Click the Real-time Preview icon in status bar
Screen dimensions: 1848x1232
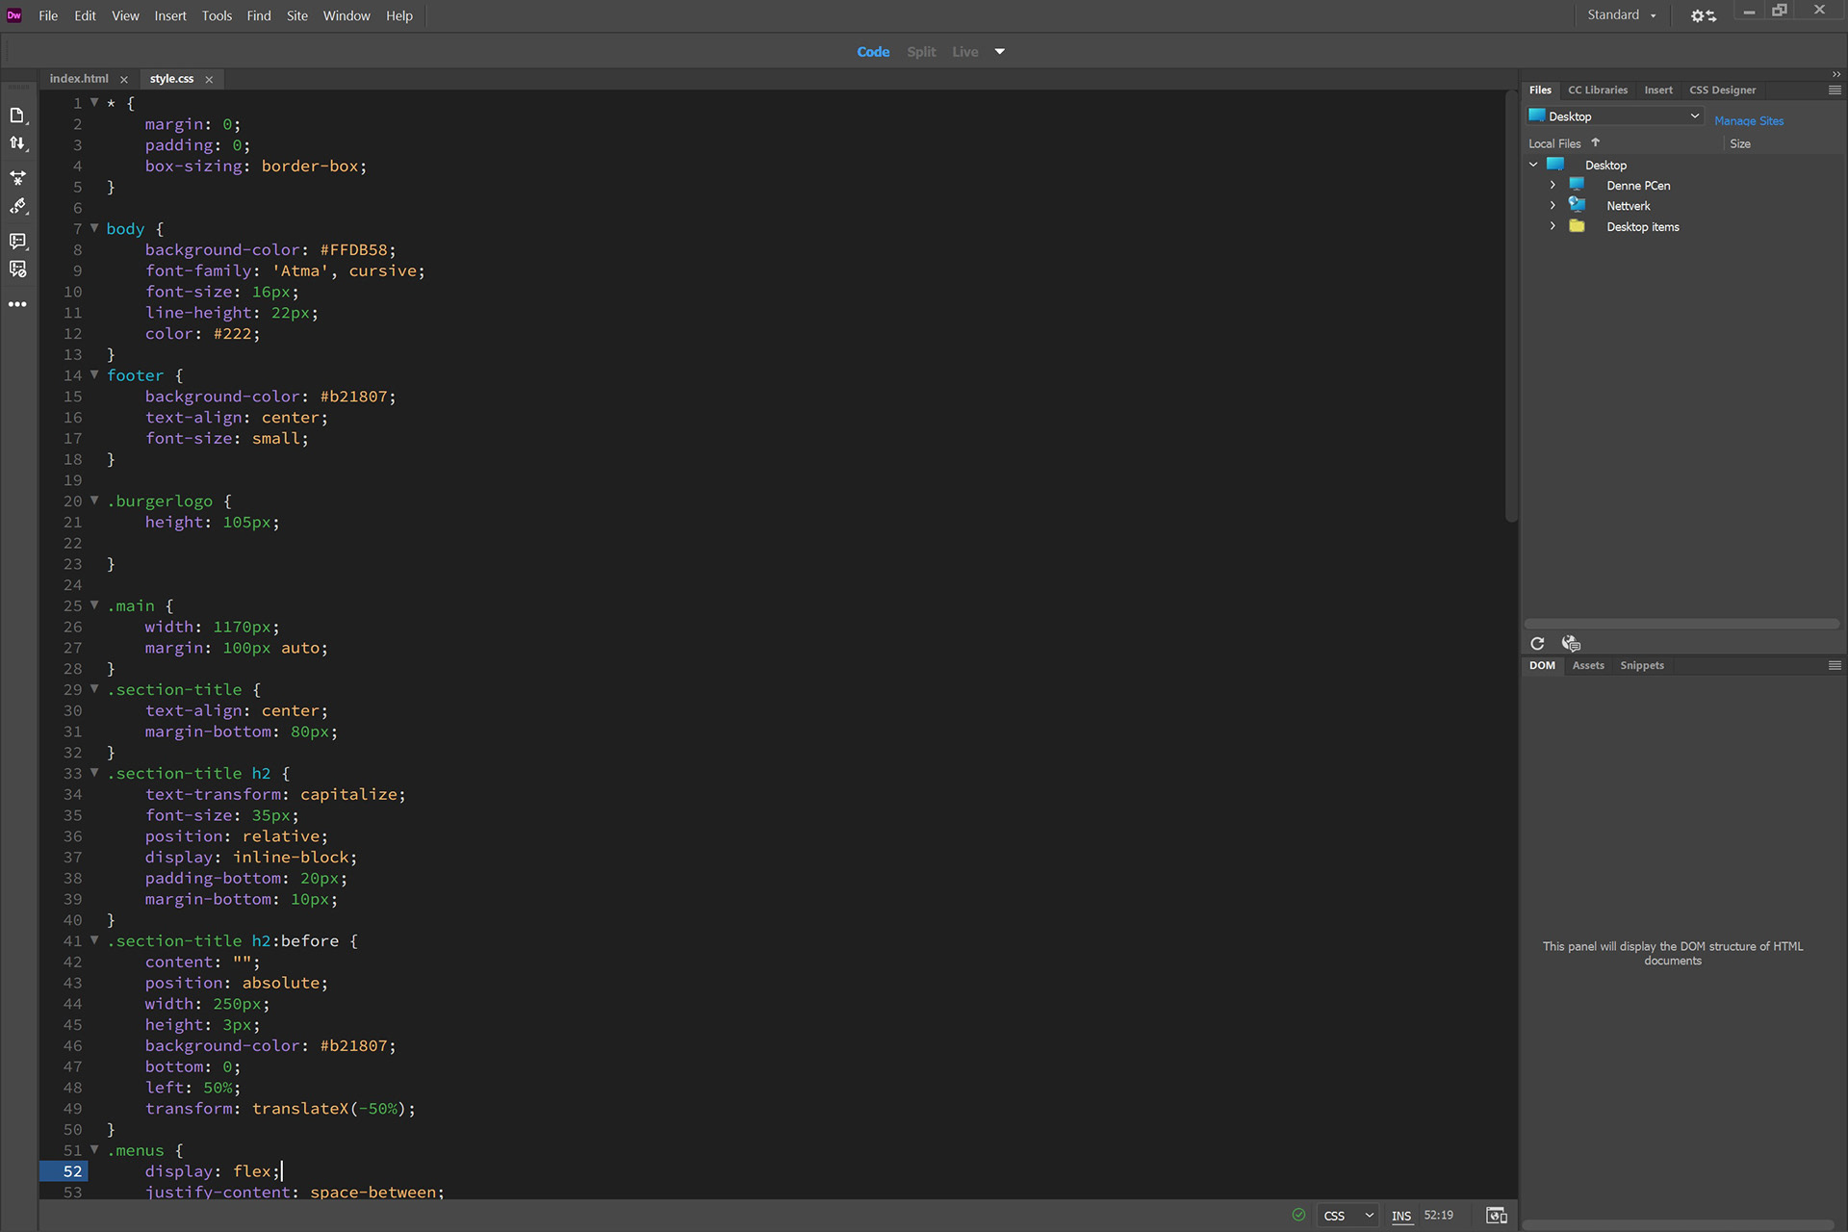coord(1497,1216)
